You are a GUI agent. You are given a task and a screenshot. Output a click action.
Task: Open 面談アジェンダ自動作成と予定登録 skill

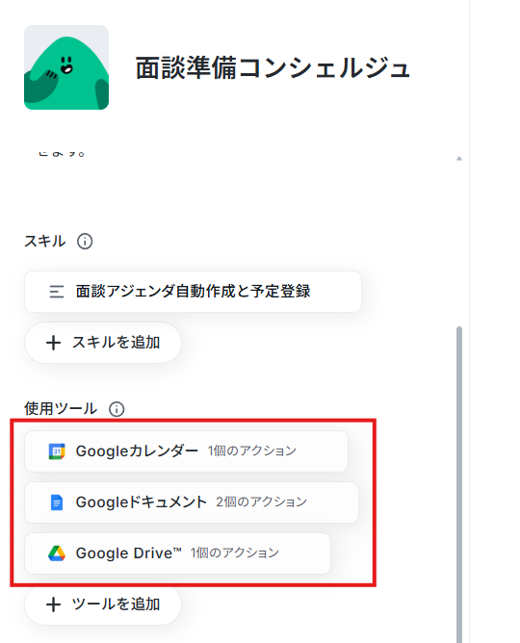193,292
